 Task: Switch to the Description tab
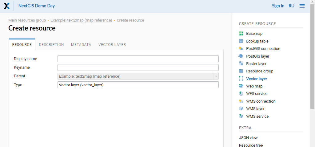pyautogui.click(x=51, y=44)
